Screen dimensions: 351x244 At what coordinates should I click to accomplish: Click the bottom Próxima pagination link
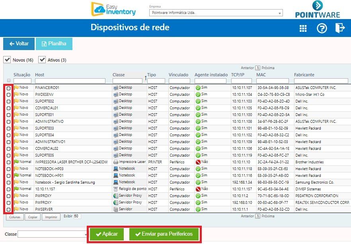tap(268, 216)
